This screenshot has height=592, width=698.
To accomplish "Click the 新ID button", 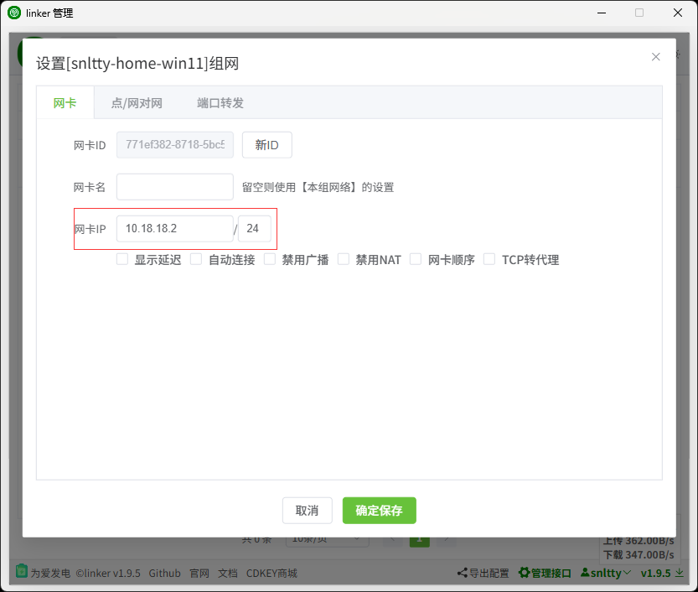I will click(x=266, y=145).
